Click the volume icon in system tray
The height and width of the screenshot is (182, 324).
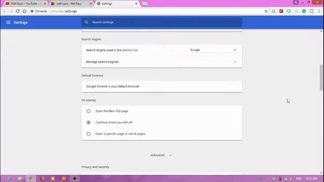[291, 178]
